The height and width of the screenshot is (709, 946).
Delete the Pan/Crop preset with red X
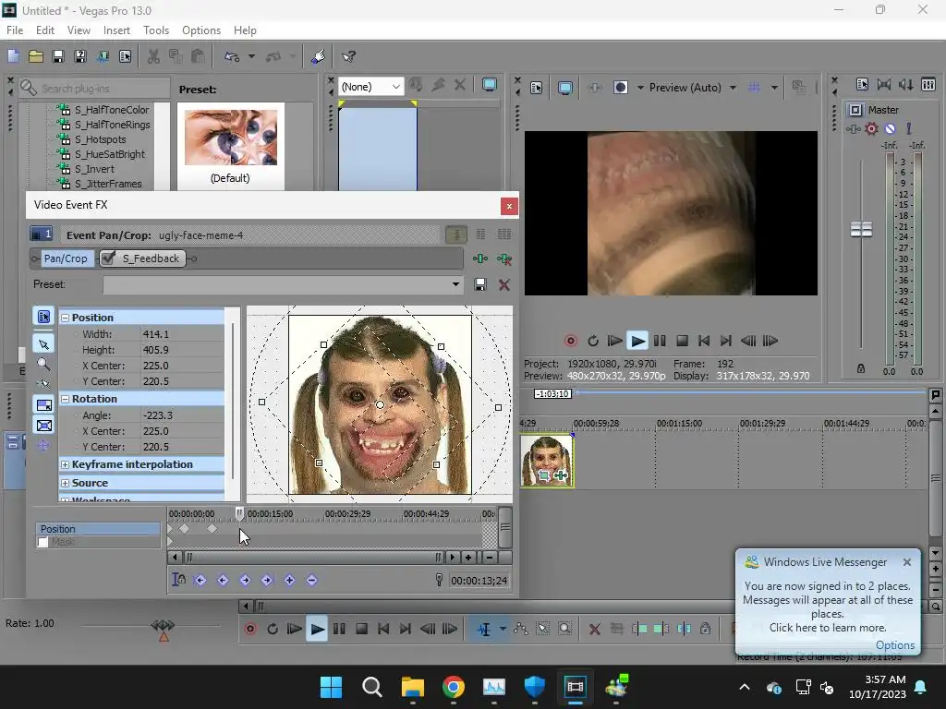point(504,284)
